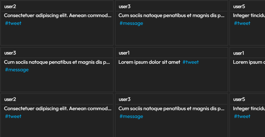Image resolution: width=265 pixels, height=137 pixels.
Task: Open the #message hashtag in the bottom-middle card
Action: (131, 116)
